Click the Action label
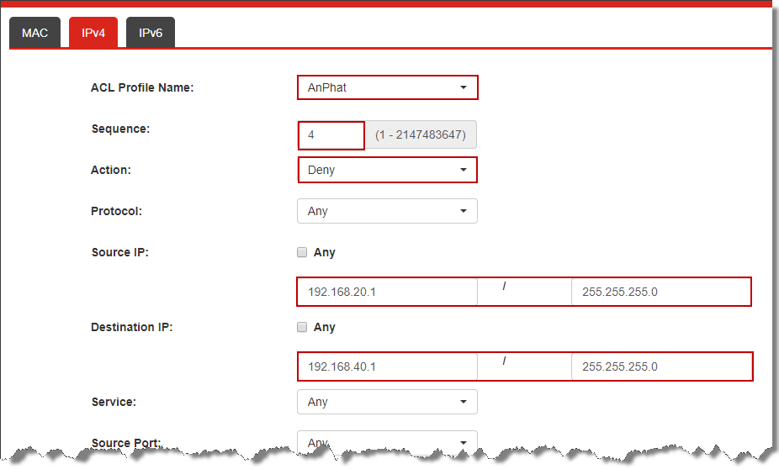 [x=111, y=171]
